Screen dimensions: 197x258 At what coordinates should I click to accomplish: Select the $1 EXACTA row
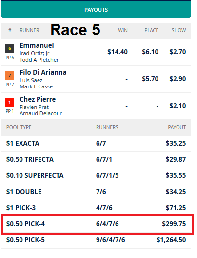(96, 143)
